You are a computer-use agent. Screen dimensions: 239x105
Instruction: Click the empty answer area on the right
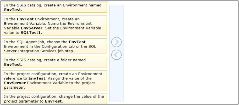click(181, 52)
